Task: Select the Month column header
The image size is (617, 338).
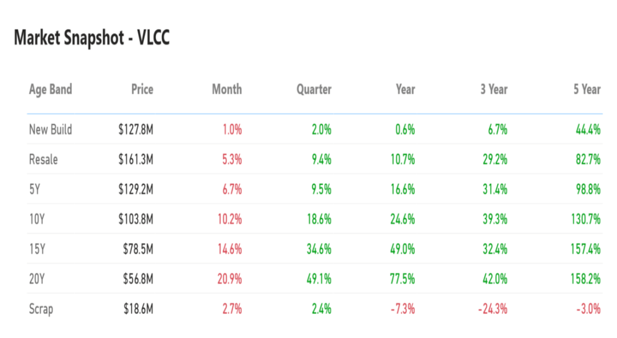Action: pos(227,90)
